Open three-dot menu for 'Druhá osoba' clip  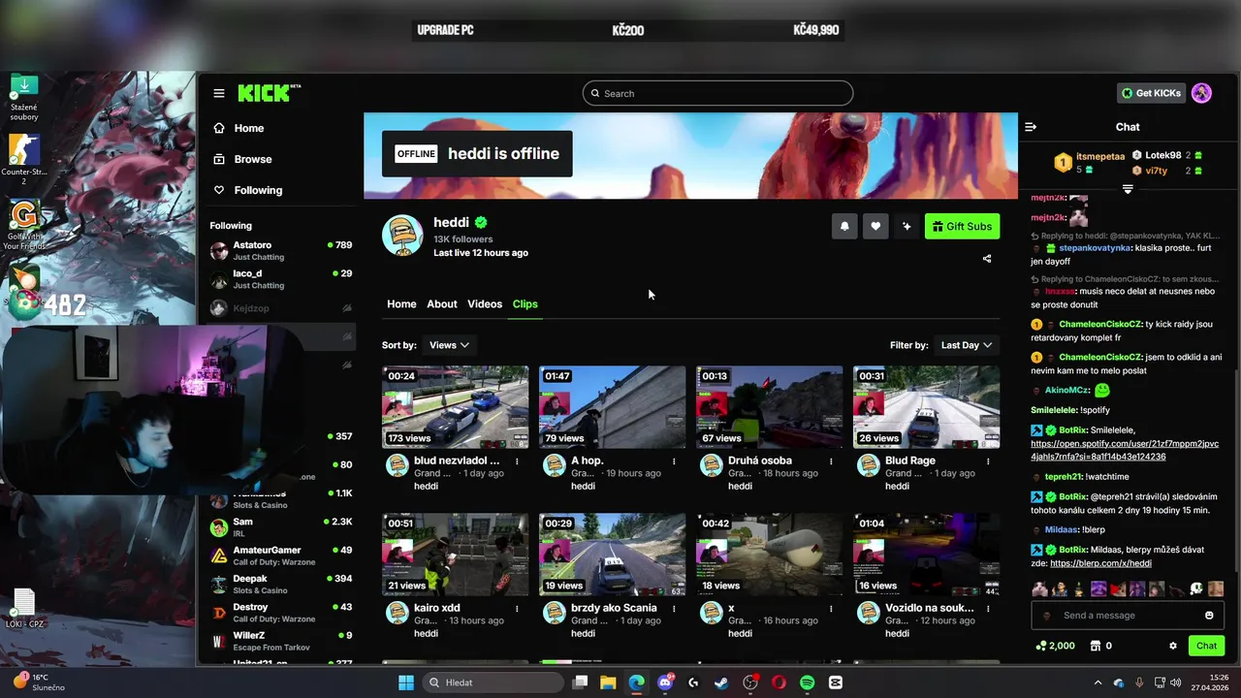(831, 461)
